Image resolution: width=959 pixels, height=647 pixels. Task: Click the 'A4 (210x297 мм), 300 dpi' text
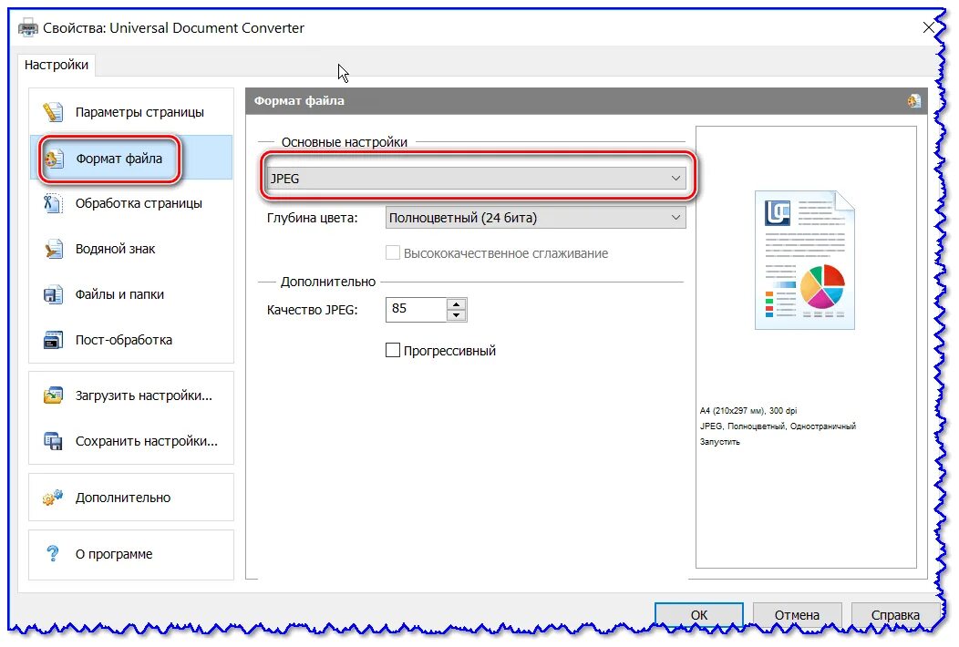[x=748, y=411]
